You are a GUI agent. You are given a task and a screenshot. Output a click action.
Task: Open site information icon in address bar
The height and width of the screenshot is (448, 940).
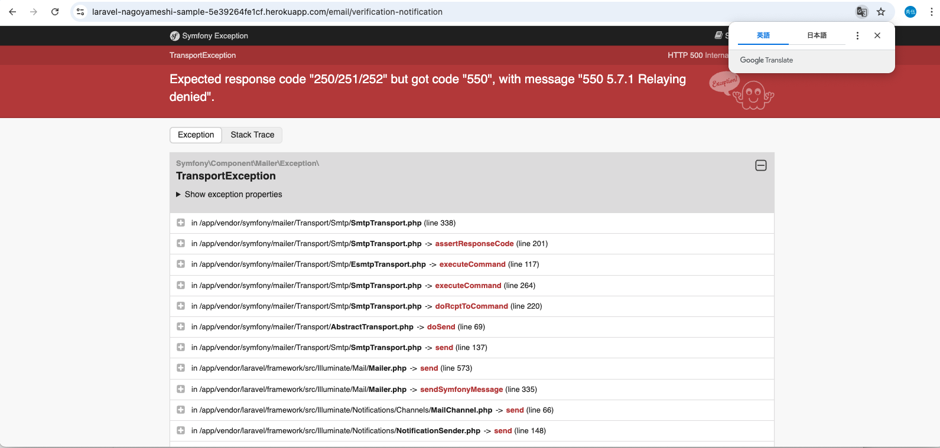click(x=81, y=12)
